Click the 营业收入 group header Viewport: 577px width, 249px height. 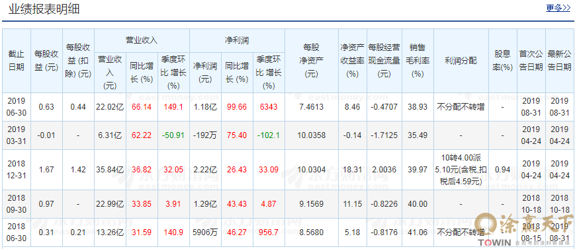pyautogui.click(x=142, y=40)
